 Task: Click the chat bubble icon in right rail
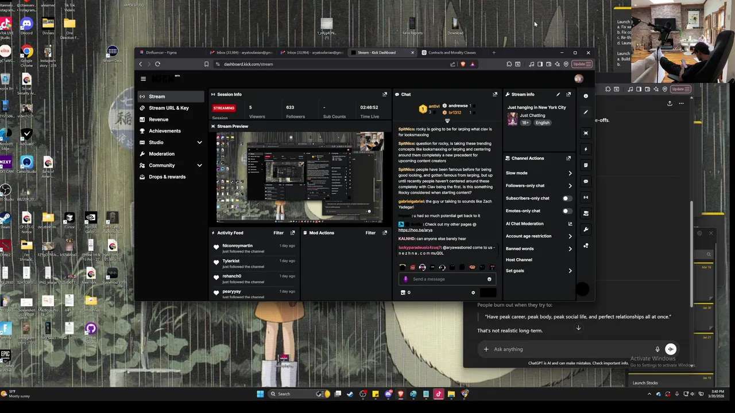tap(586, 181)
